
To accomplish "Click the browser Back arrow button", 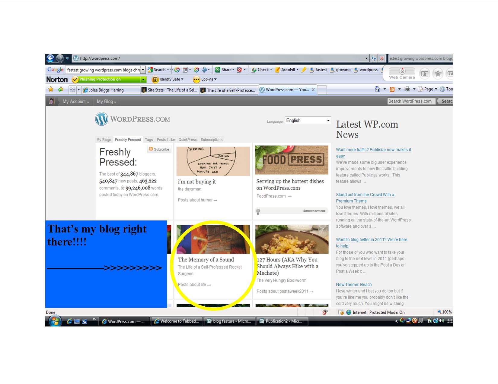I will (50, 58).
